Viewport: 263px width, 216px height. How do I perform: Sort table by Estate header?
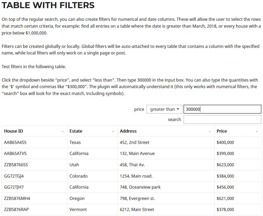76,131
